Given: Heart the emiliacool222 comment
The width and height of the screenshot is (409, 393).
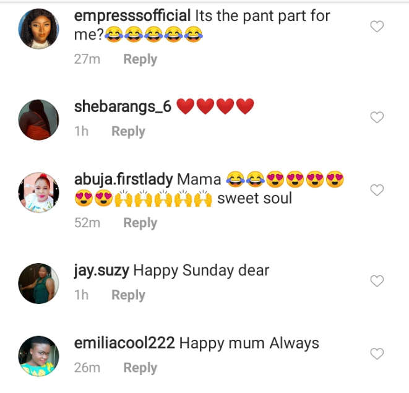Looking at the screenshot, I should pos(377,354).
